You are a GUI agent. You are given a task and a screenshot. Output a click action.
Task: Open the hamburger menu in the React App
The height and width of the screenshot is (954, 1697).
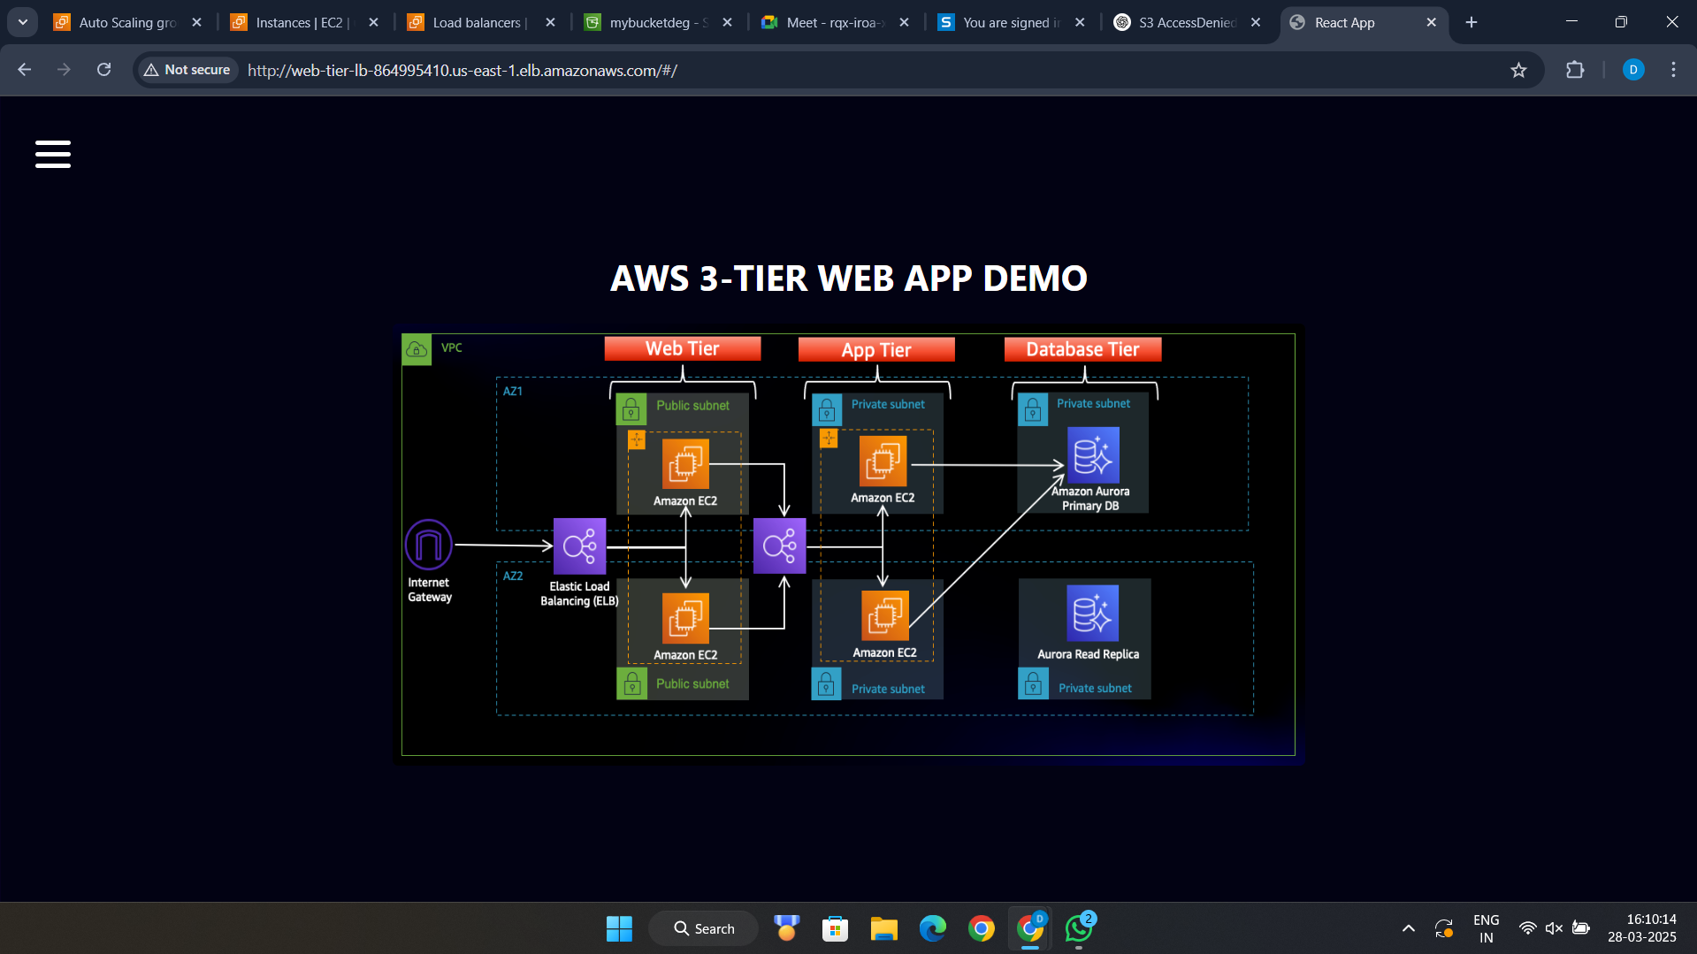pyautogui.click(x=53, y=154)
